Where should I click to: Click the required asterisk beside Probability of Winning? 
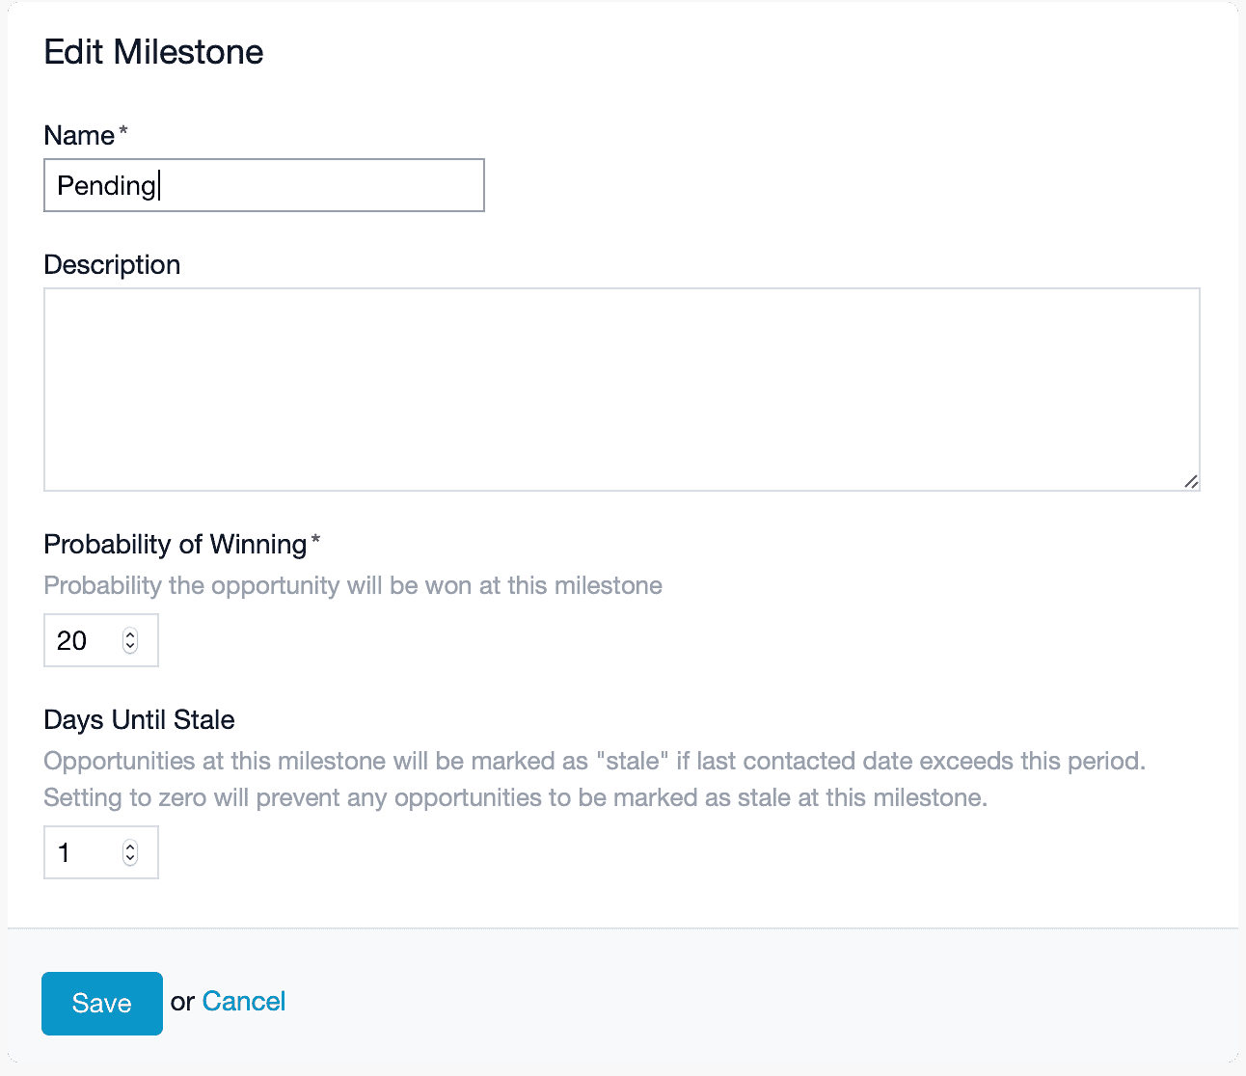pos(315,540)
